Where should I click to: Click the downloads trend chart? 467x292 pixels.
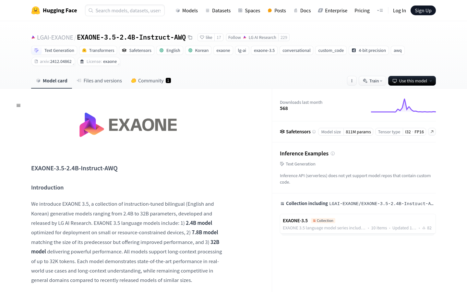[403, 105]
